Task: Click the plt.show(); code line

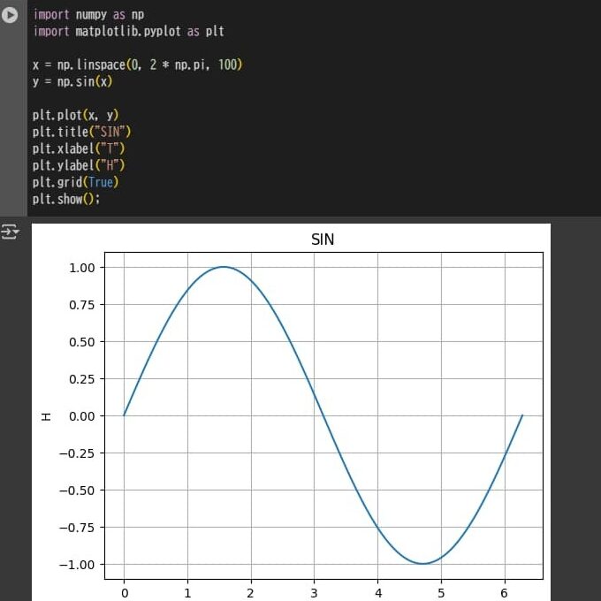Action: tap(66, 199)
